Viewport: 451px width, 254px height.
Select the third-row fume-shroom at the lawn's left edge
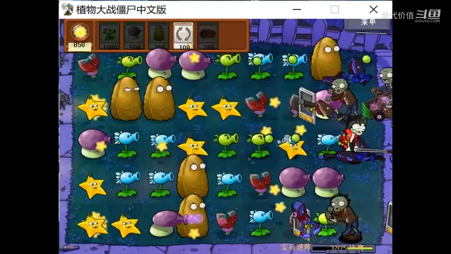click(94, 143)
